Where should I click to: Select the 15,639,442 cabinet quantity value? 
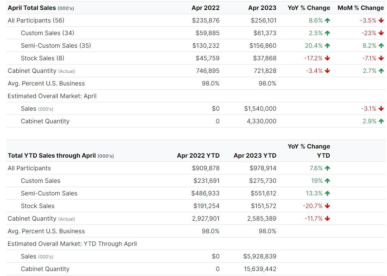[x=260, y=269]
